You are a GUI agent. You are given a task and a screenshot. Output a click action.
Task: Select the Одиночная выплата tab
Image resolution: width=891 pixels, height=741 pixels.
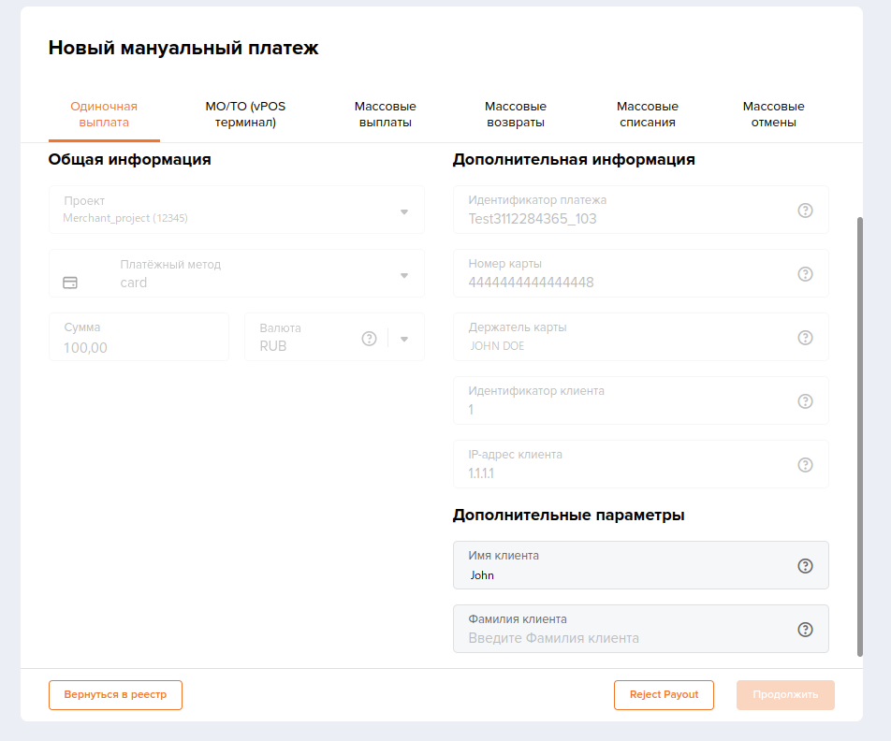tap(104, 114)
